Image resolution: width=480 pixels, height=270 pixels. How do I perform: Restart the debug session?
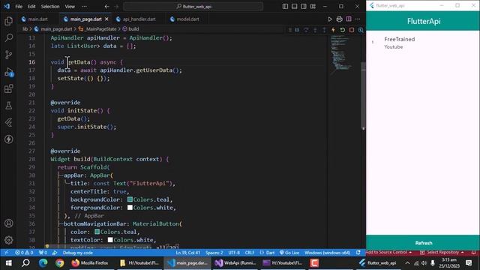(x=342, y=30)
